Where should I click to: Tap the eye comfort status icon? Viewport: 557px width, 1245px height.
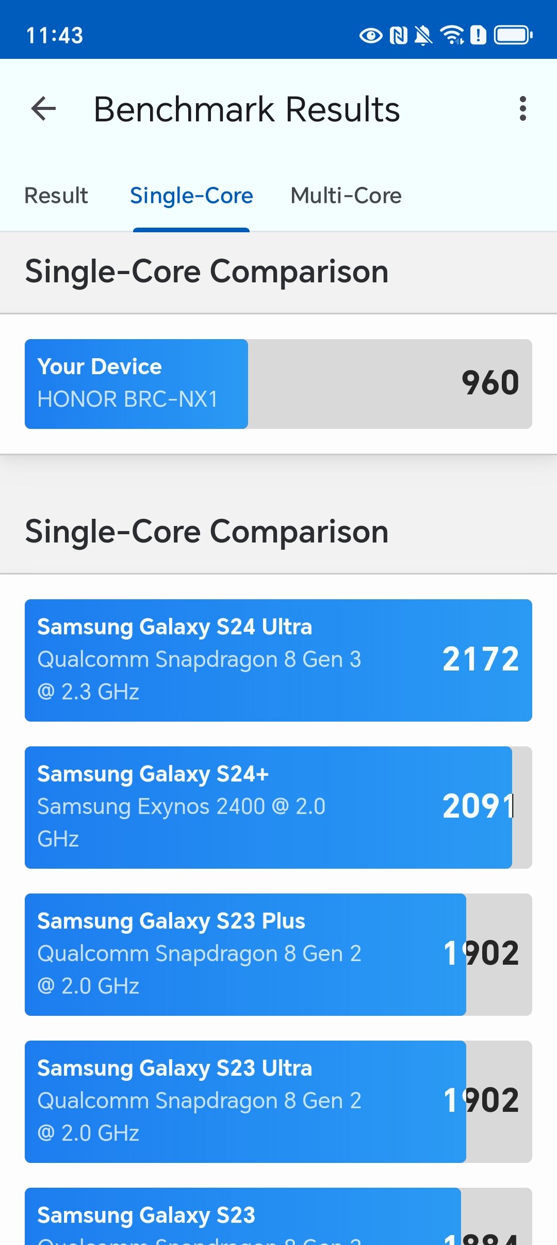(371, 36)
